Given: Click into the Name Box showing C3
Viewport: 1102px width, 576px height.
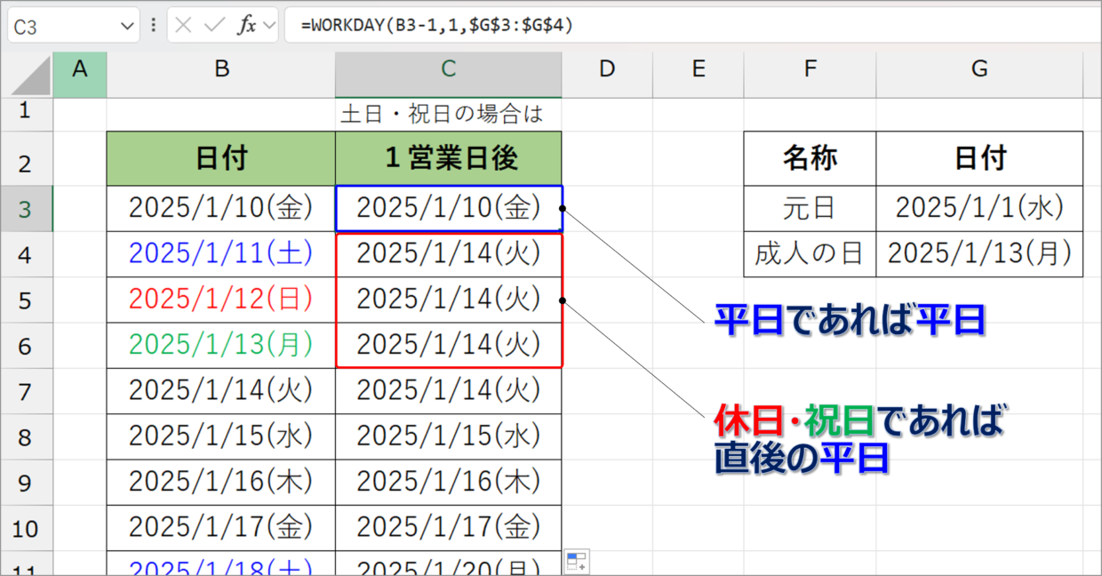Looking at the screenshot, I should click(x=62, y=27).
